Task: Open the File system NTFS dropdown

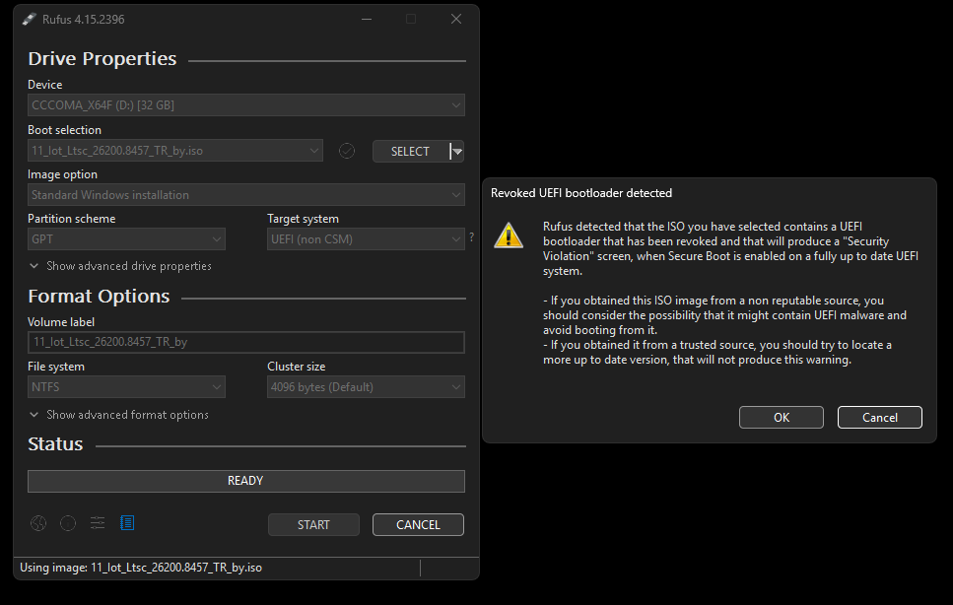Action: point(126,387)
